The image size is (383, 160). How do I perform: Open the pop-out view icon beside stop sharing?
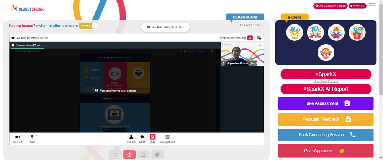click(x=259, y=38)
